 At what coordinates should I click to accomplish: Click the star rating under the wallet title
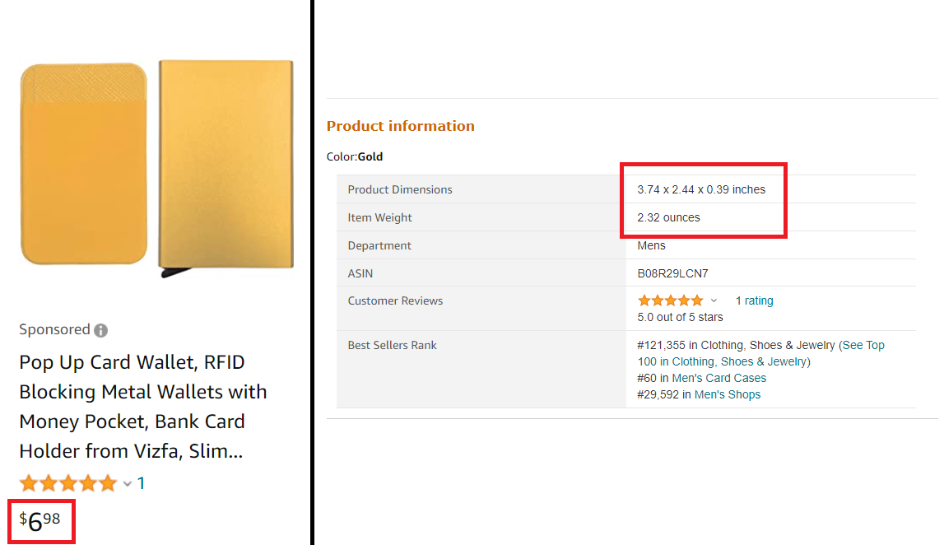68,483
